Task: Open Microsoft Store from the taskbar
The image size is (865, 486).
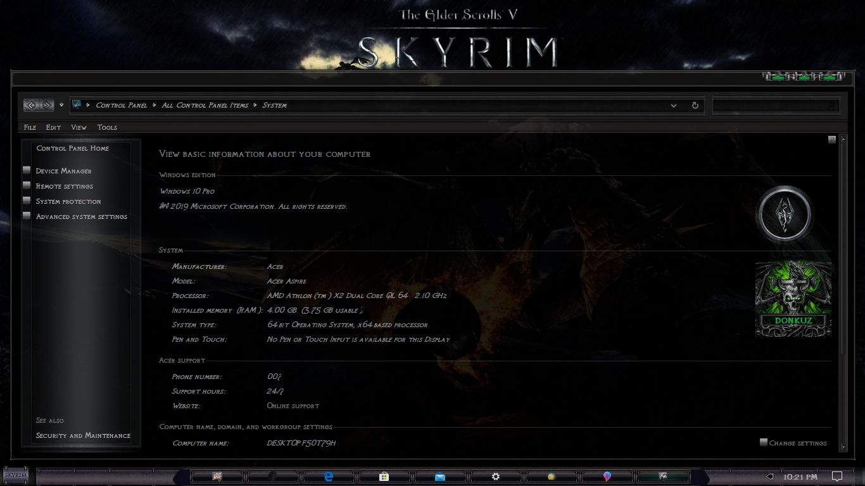Action: point(384,477)
